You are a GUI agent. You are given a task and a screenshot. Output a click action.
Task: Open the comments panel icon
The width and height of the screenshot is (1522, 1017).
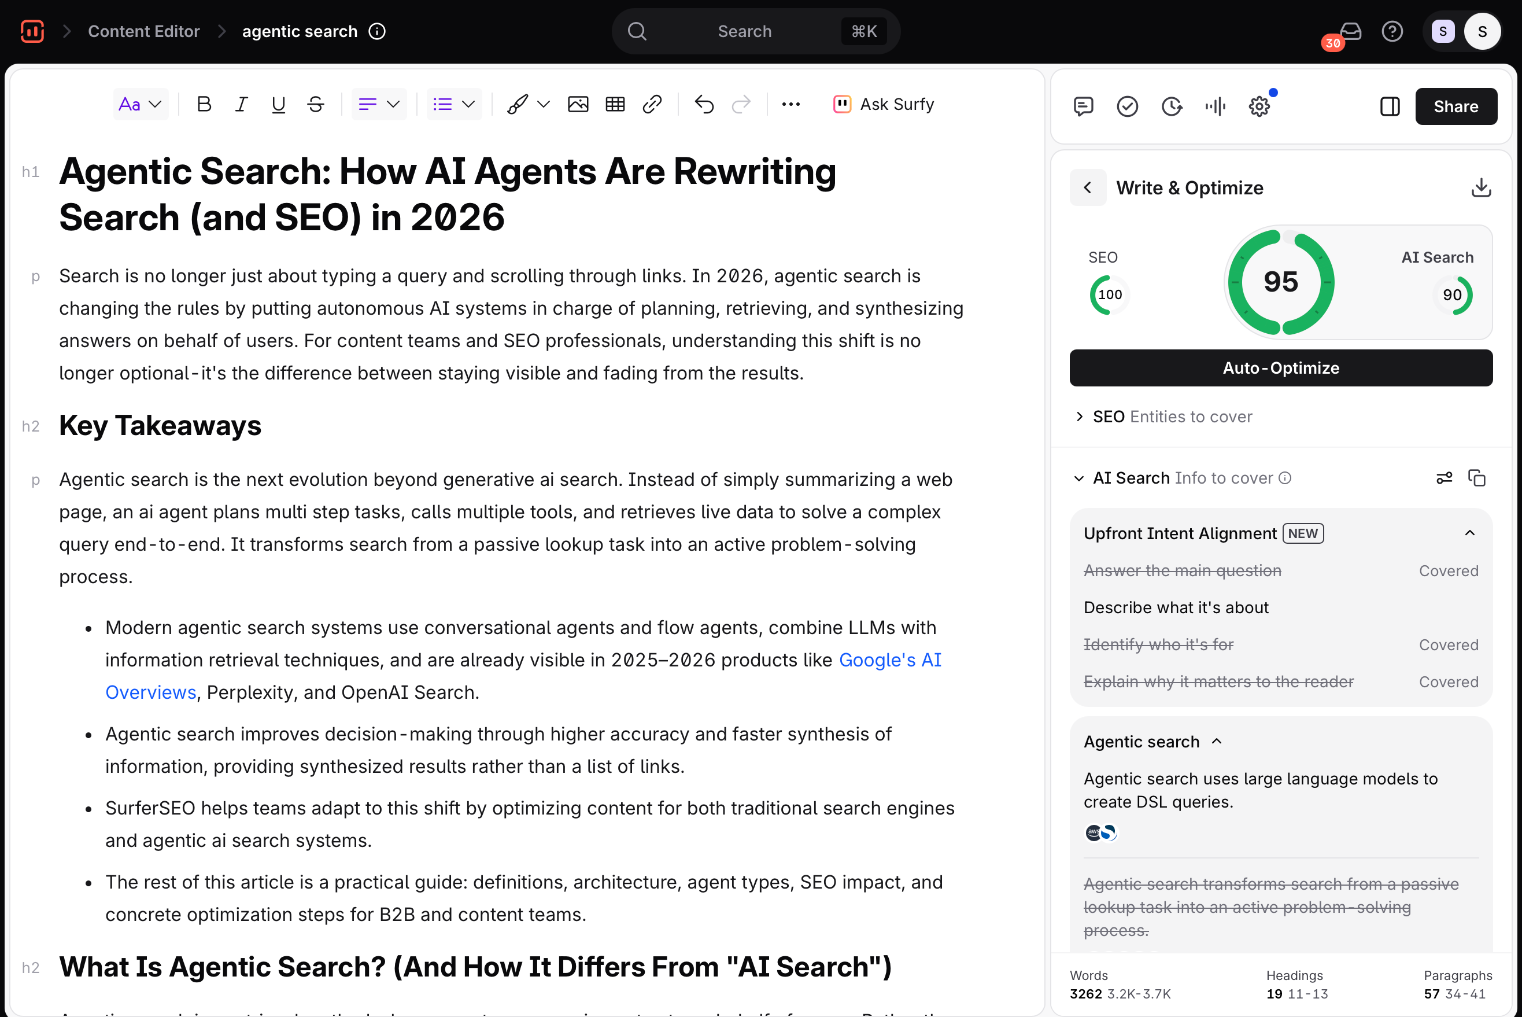click(1083, 106)
